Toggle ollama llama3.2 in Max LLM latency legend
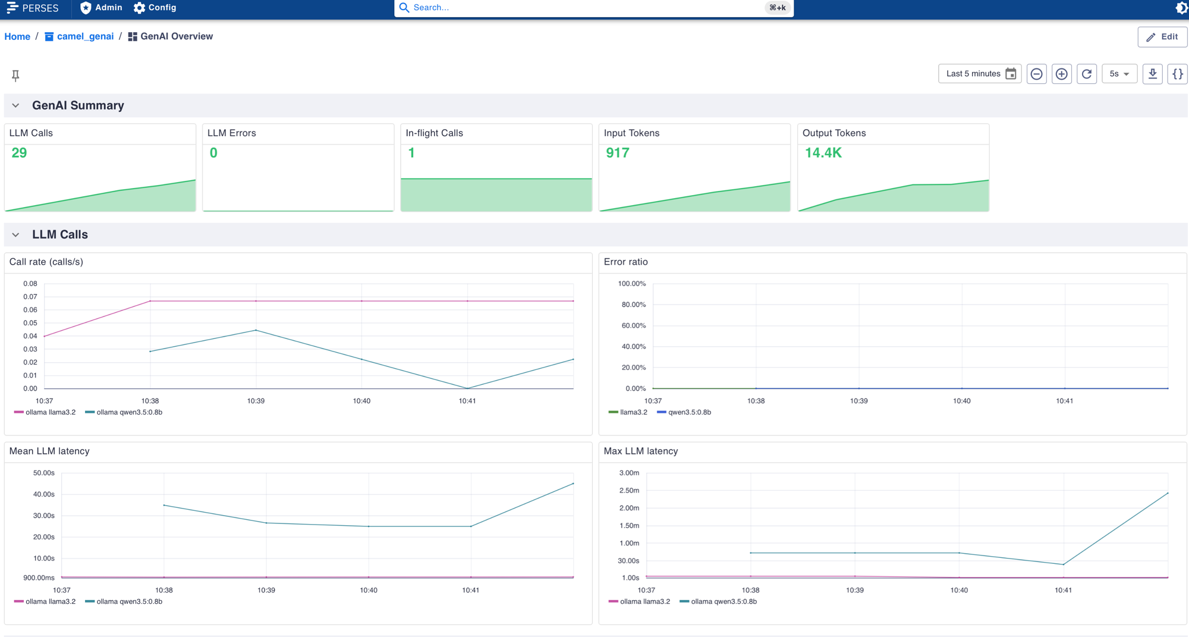The height and width of the screenshot is (637, 1189). coord(640,601)
